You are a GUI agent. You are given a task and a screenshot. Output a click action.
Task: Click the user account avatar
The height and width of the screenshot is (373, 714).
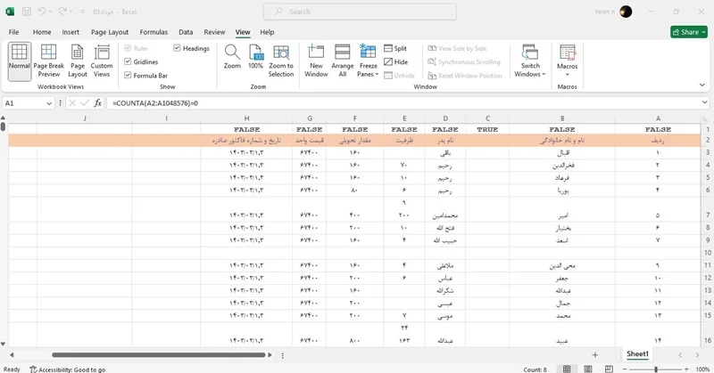tap(627, 12)
